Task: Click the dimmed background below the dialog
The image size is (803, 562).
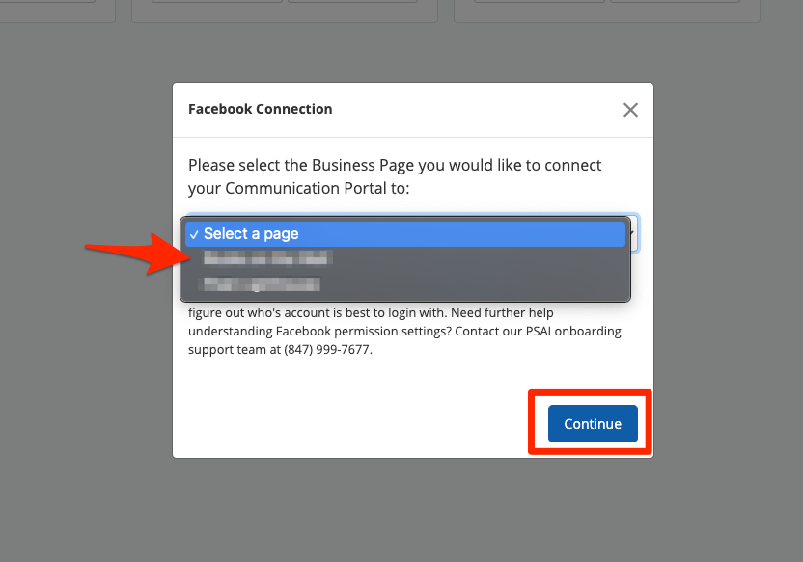Action: click(x=413, y=511)
